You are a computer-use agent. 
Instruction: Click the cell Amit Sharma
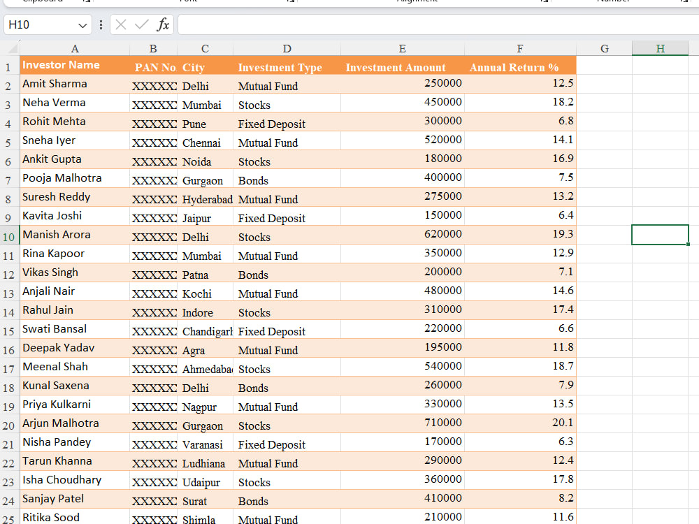[x=75, y=84]
